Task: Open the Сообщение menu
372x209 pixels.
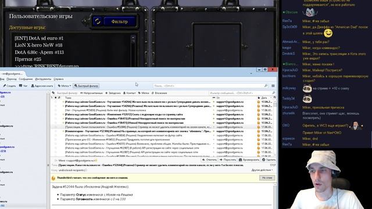Action: click(26, 79)
